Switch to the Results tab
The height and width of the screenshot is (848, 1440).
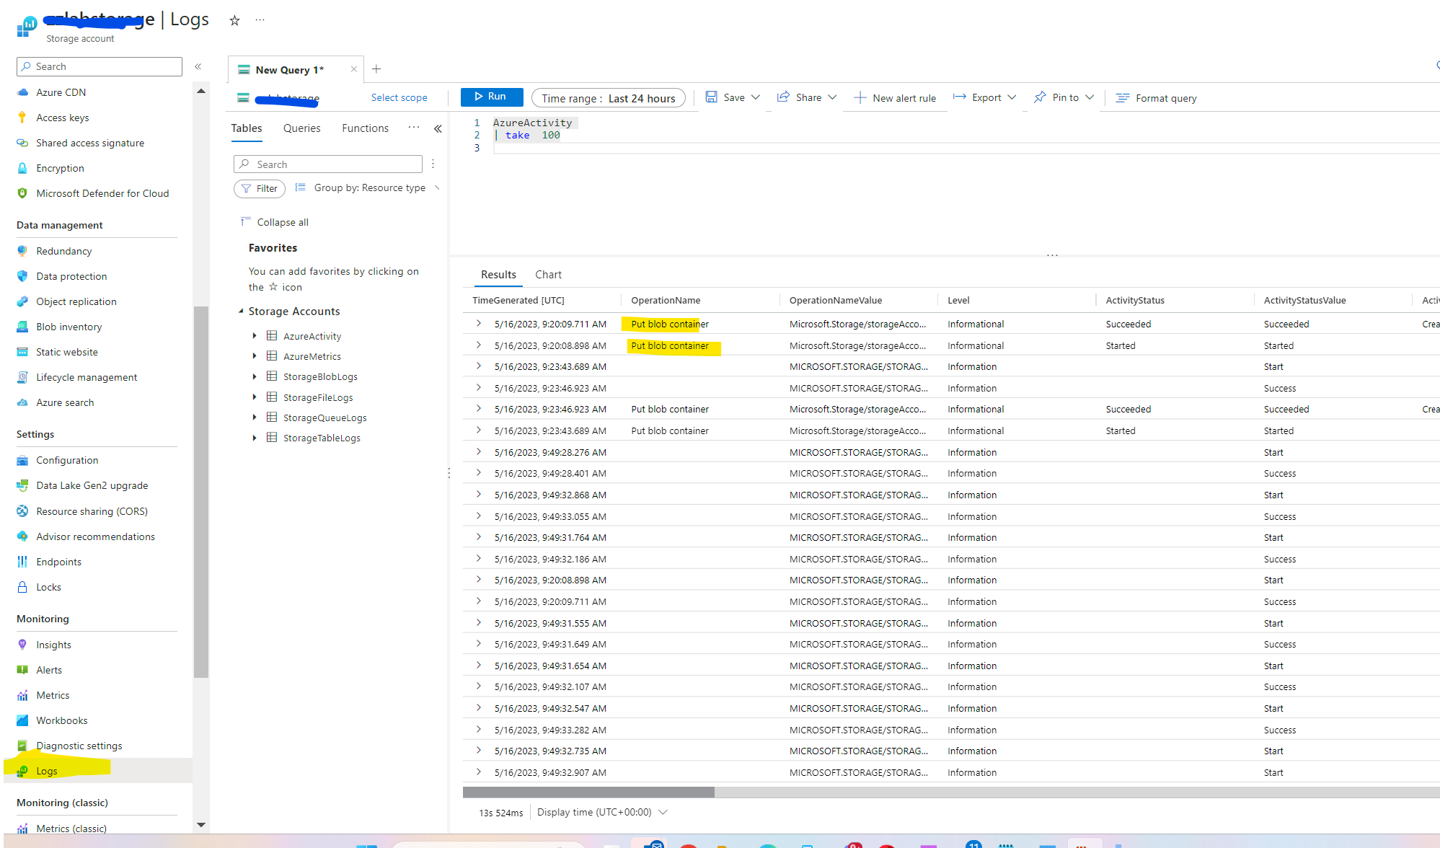click(x=498, y=275)
